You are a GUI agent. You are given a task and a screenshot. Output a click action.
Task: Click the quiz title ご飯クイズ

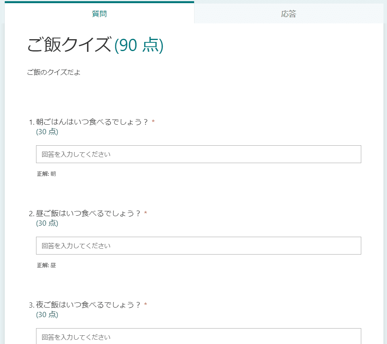68,45
